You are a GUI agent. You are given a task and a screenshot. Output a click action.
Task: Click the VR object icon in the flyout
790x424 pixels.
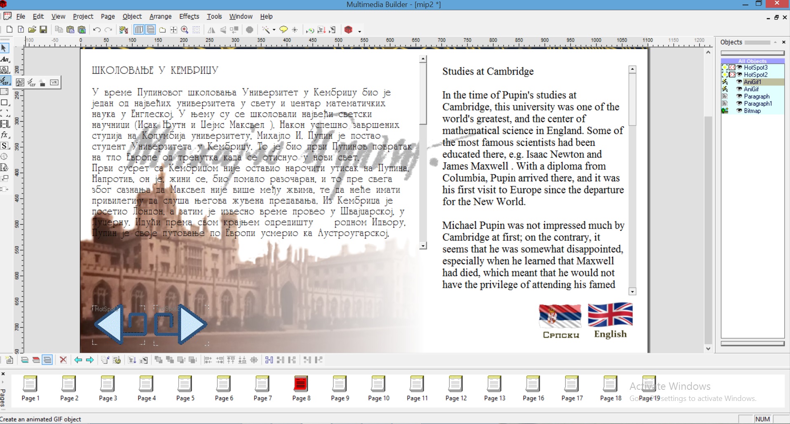coord(54,82)
